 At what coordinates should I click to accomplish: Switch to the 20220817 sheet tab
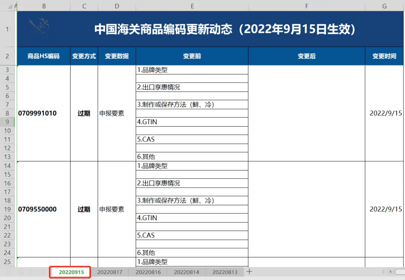[109, 272]
